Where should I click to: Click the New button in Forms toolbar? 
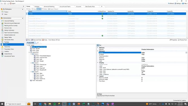click(x=29, y=9)
